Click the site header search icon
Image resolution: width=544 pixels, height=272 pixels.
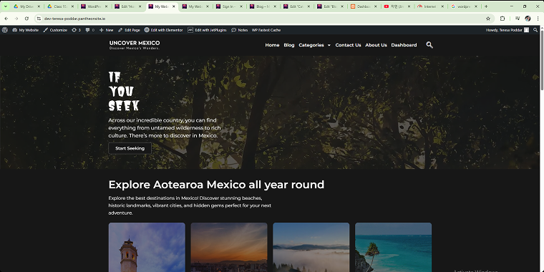[429, 45]
